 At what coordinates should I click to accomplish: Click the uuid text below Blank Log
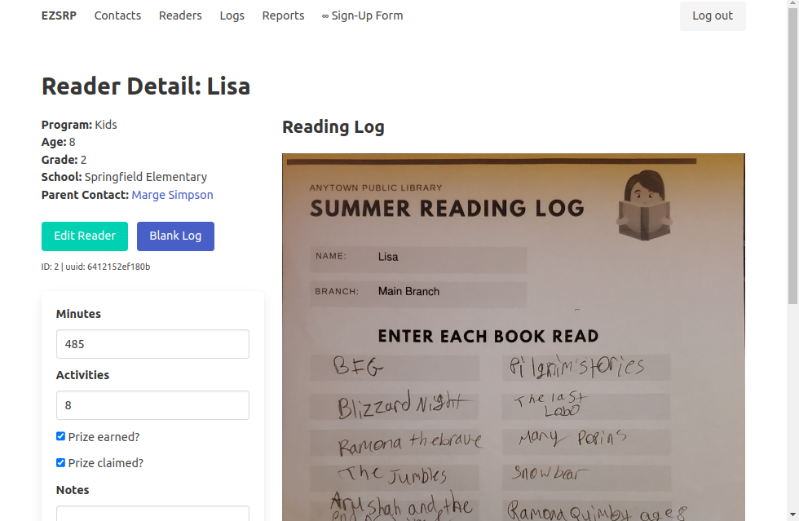(94, 266)
